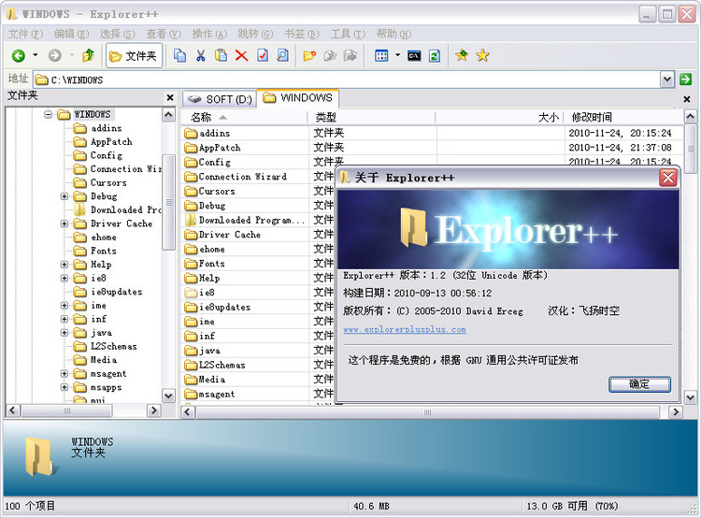Click the red X Delete icon
Screen dimensions: 701x518
pyautogui.click(x=241, y=55)
